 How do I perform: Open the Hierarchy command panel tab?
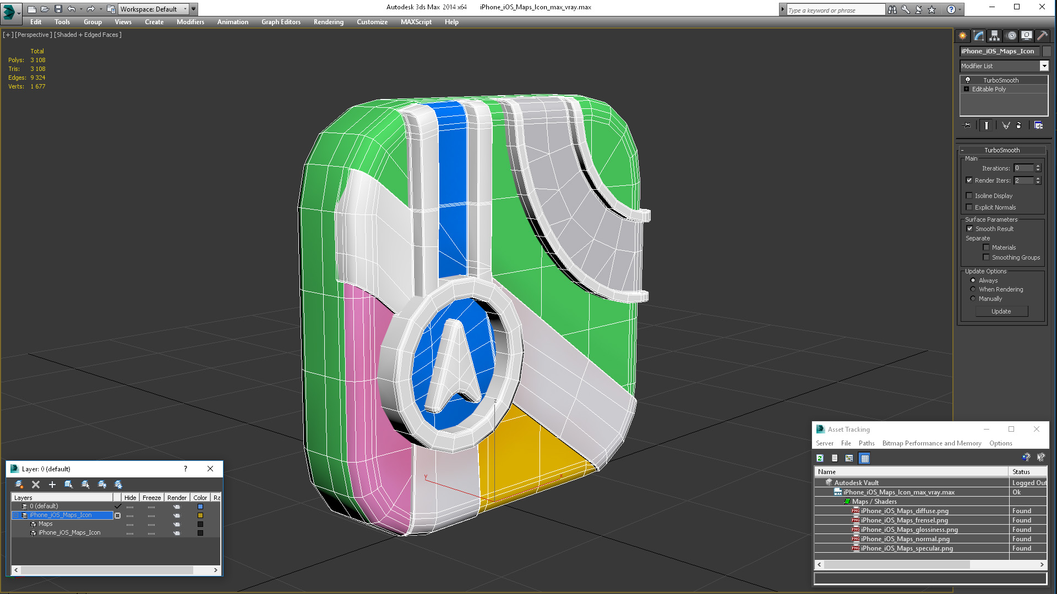pyautogui.click(x=994, y=36)
